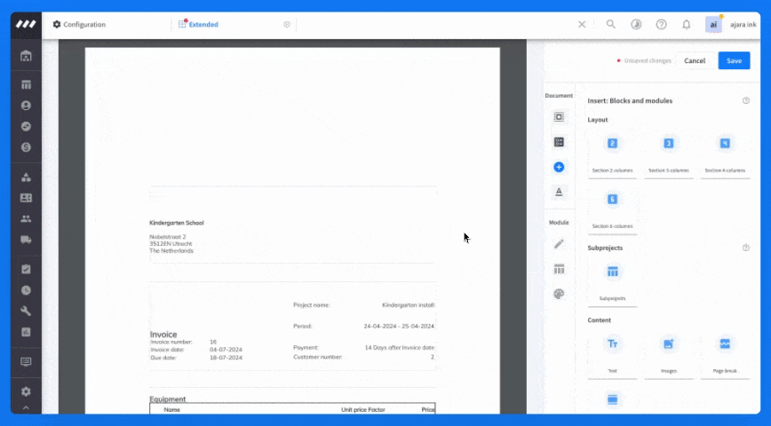Insert a Section 3-columns layout block

point(669,144)
